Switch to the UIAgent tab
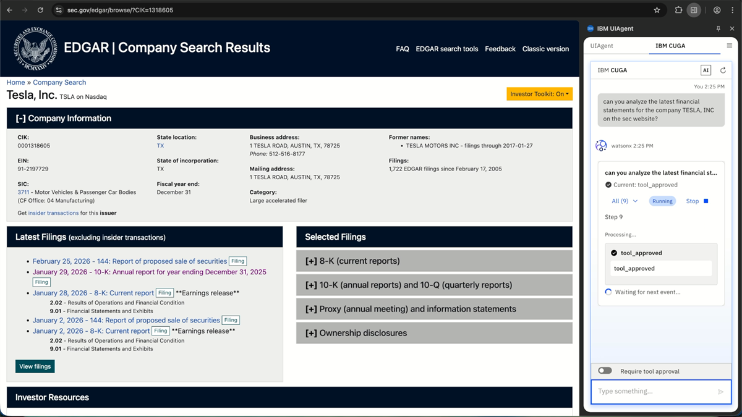 coord(602,46)
